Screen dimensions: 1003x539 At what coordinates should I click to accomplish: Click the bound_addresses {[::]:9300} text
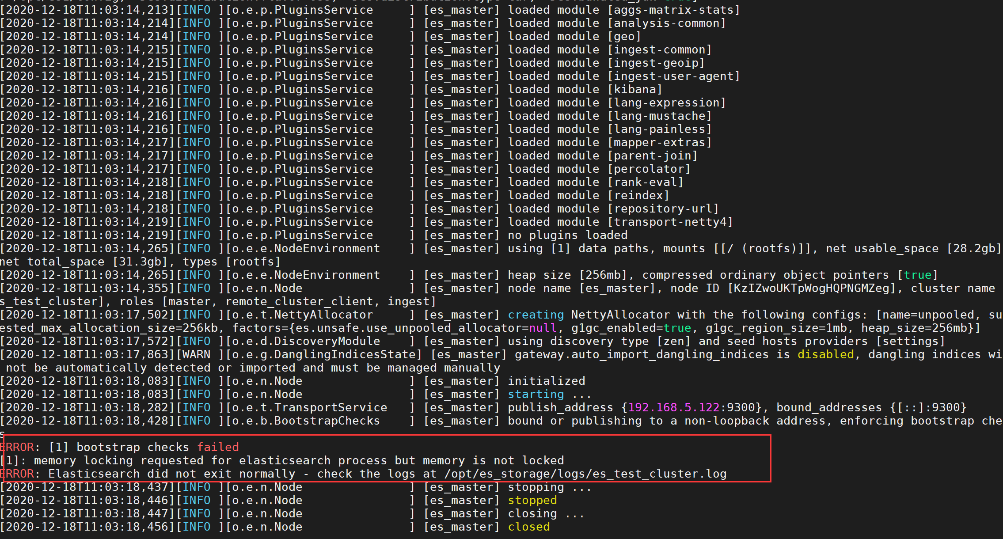(x=872, y=407)
